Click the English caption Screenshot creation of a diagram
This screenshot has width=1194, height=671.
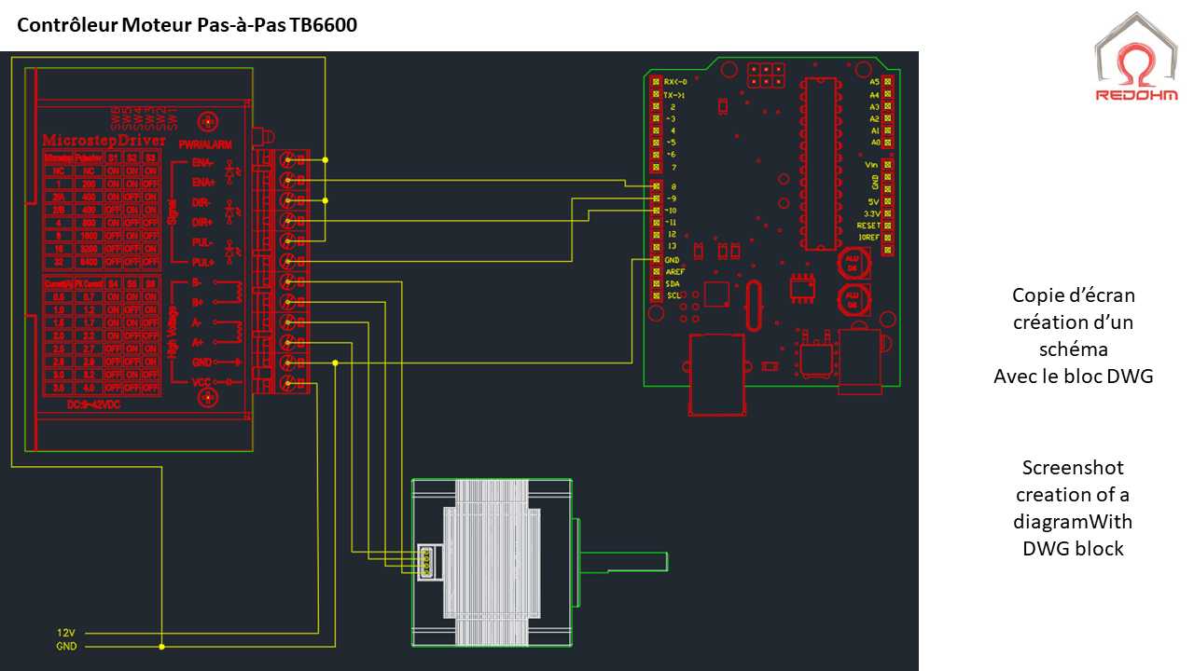[x=1073, y=508]
